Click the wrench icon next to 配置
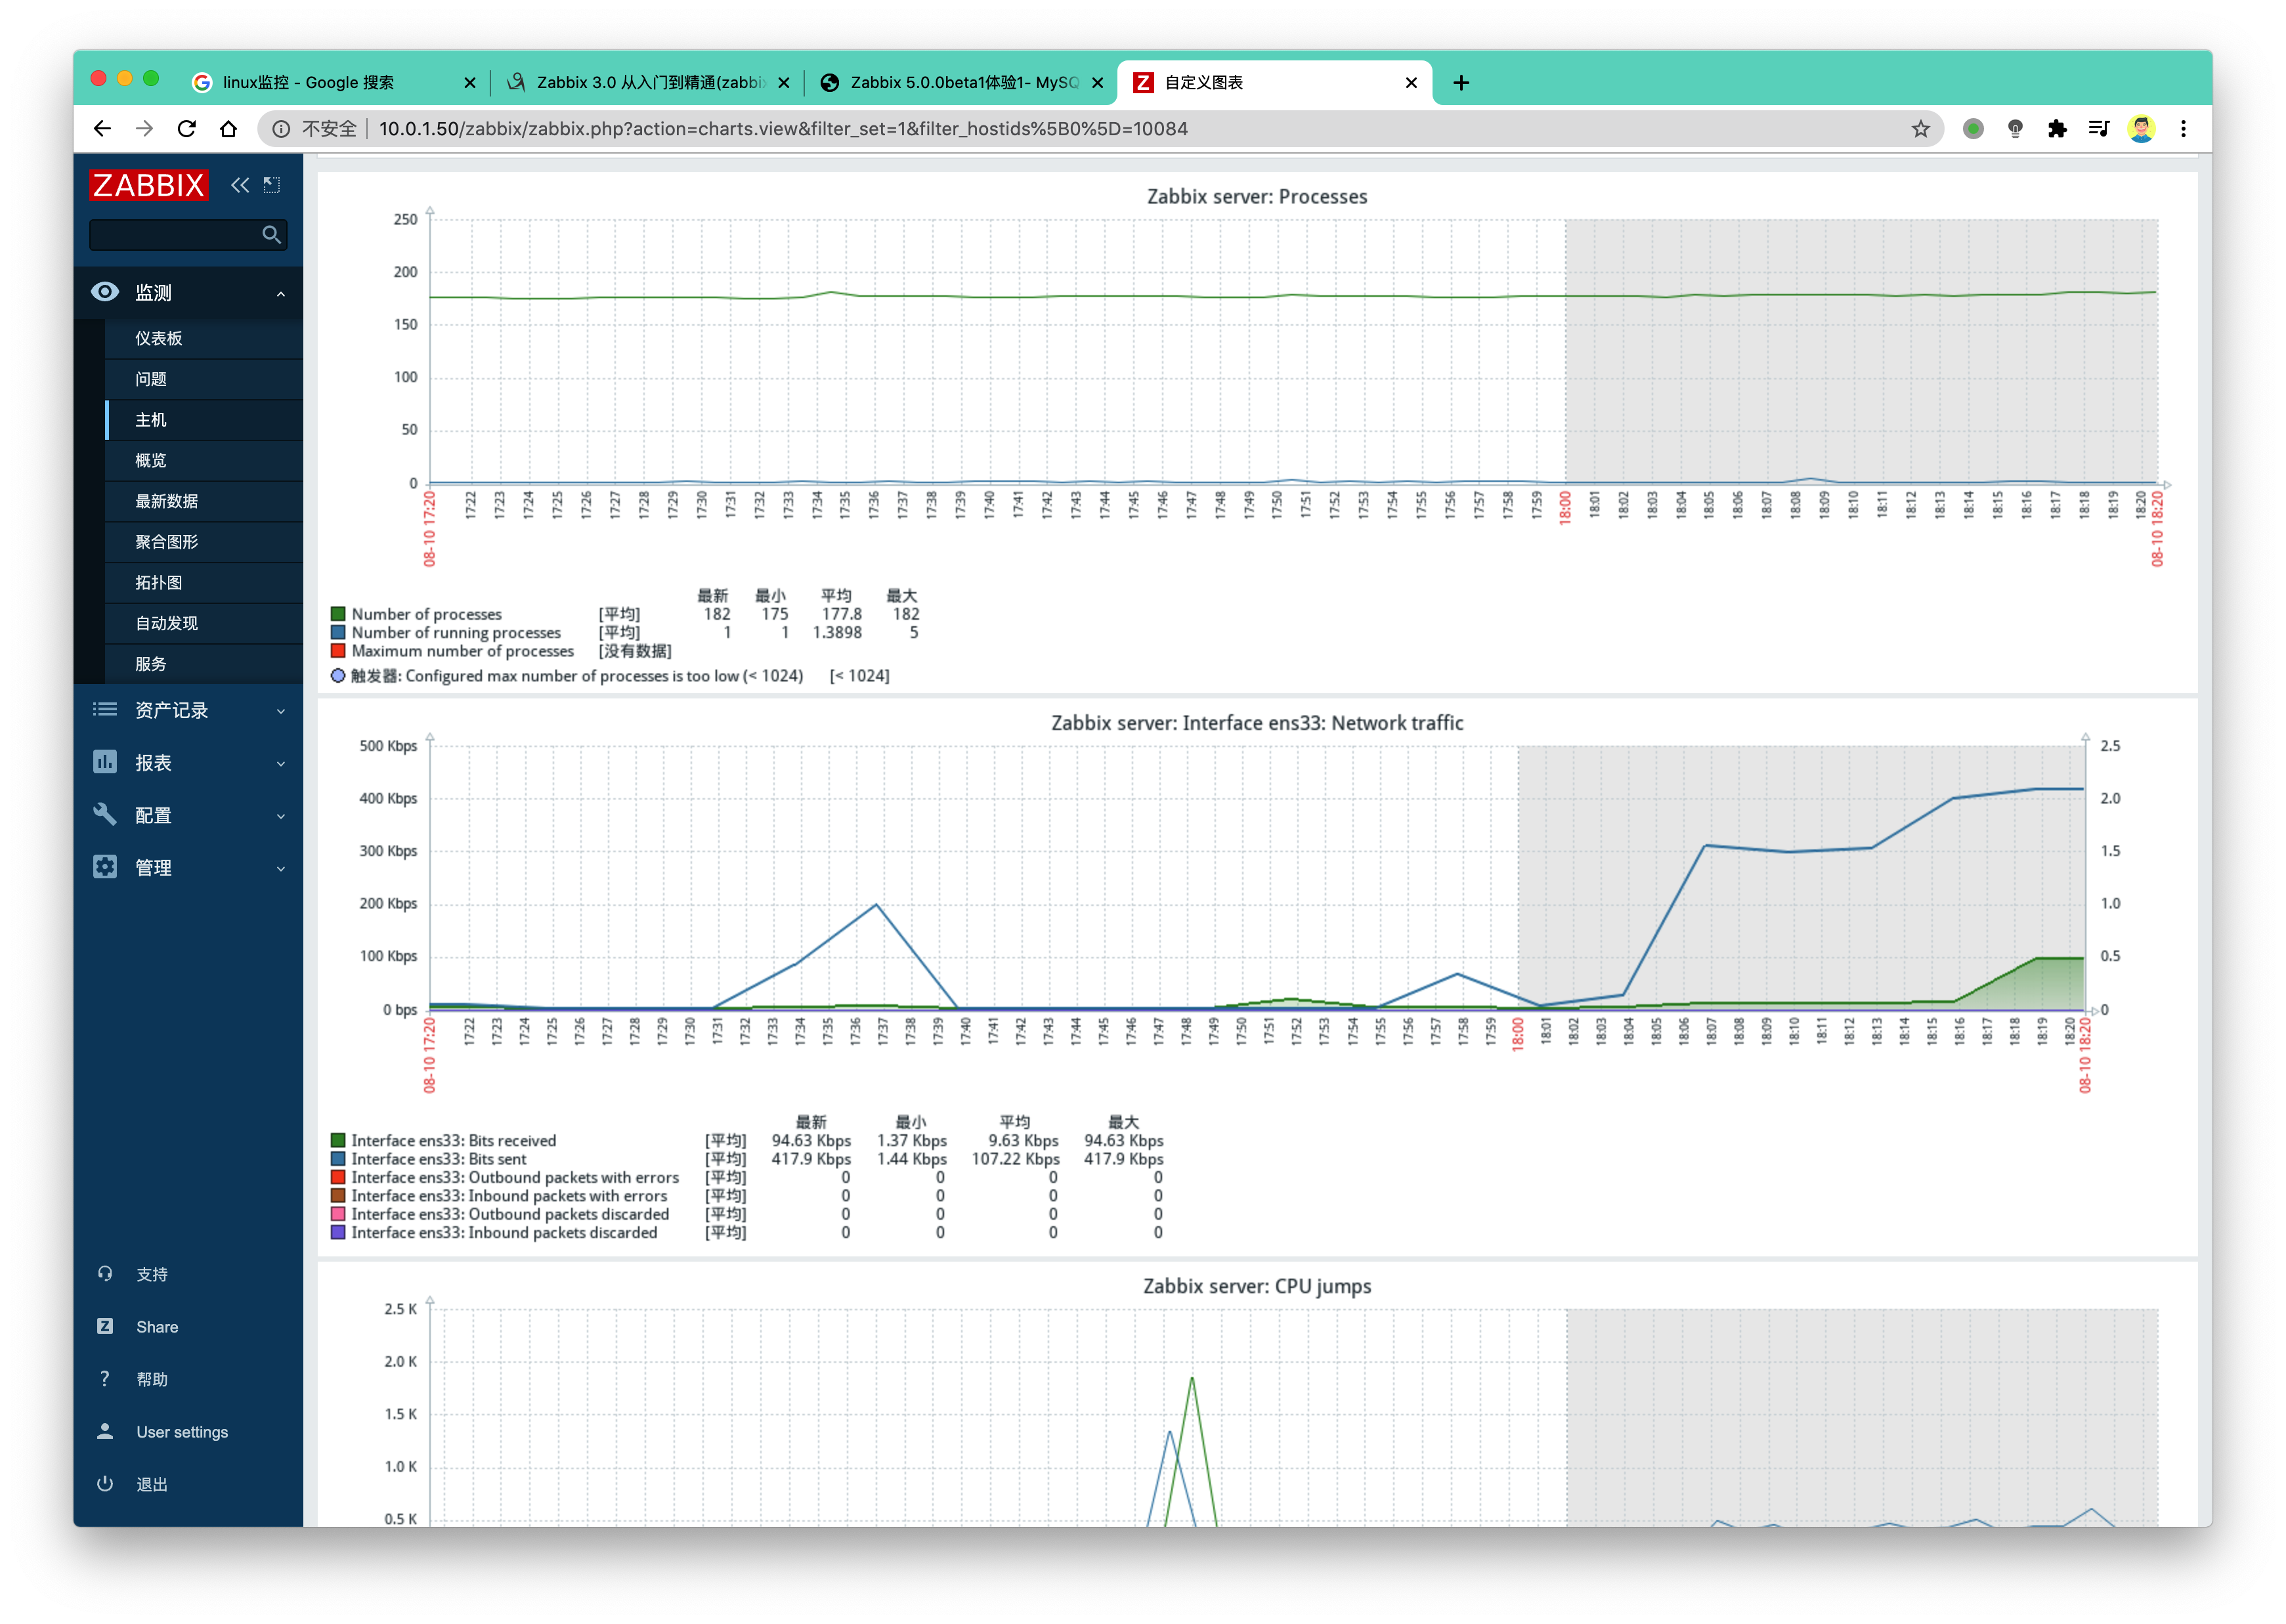Viewport: 2286px width, 1624px height. coord(105,814)
